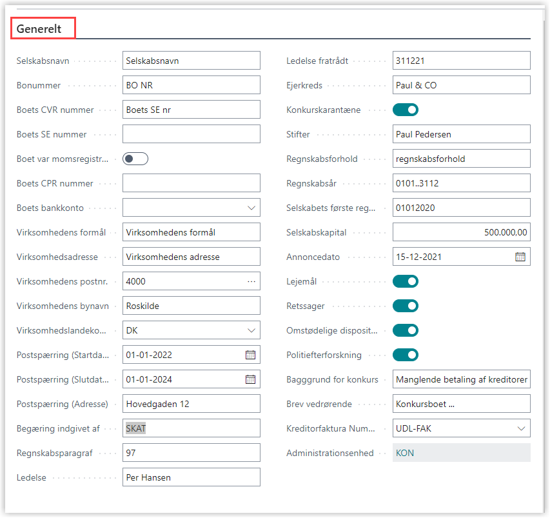Expand the Boets bankkonto dropdown

pos(251,208)
